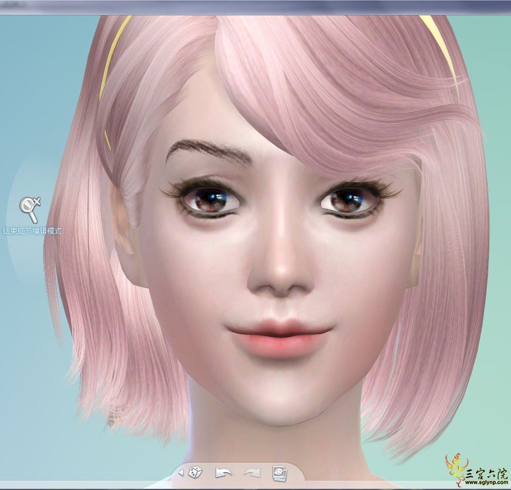
Task: Click the 结束细节编辑模式 label
Action: (32, 231)
